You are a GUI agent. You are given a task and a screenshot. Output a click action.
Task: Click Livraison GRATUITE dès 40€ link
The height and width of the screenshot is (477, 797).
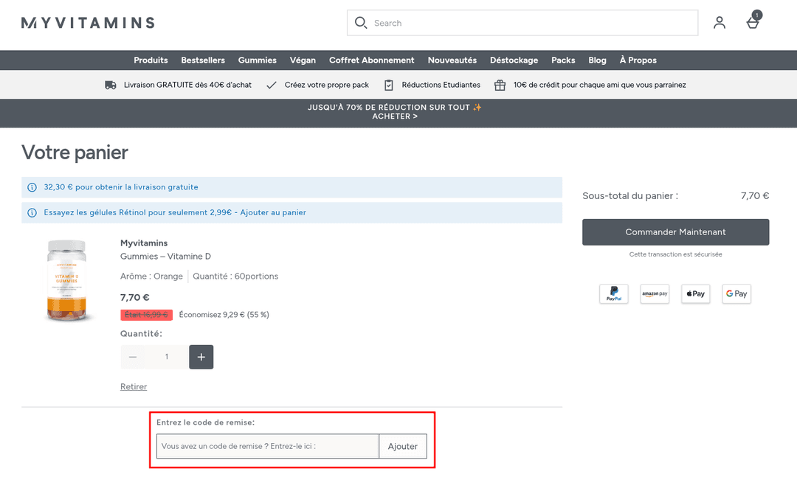[187, 85]
